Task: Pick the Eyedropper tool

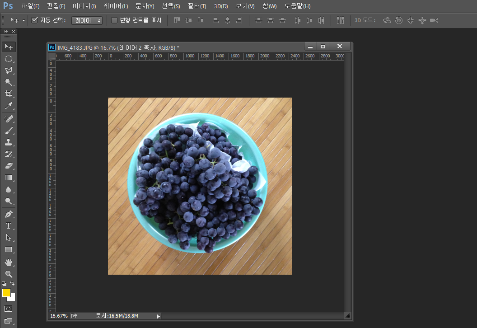Action: (8, 106)
